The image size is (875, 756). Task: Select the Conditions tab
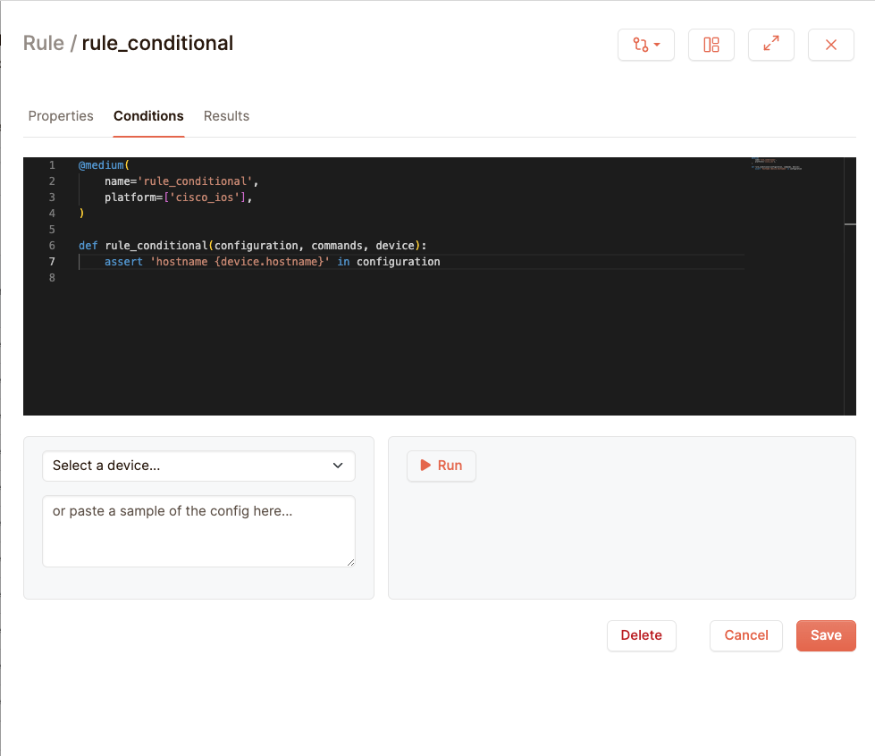pos(148,116)
